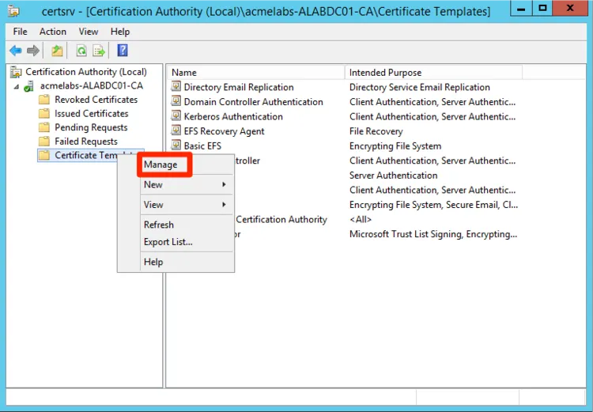Screen dimensions: 593x412
Task: Click the Forward arrow toolbar icon
Action: (x=33, y=51)
